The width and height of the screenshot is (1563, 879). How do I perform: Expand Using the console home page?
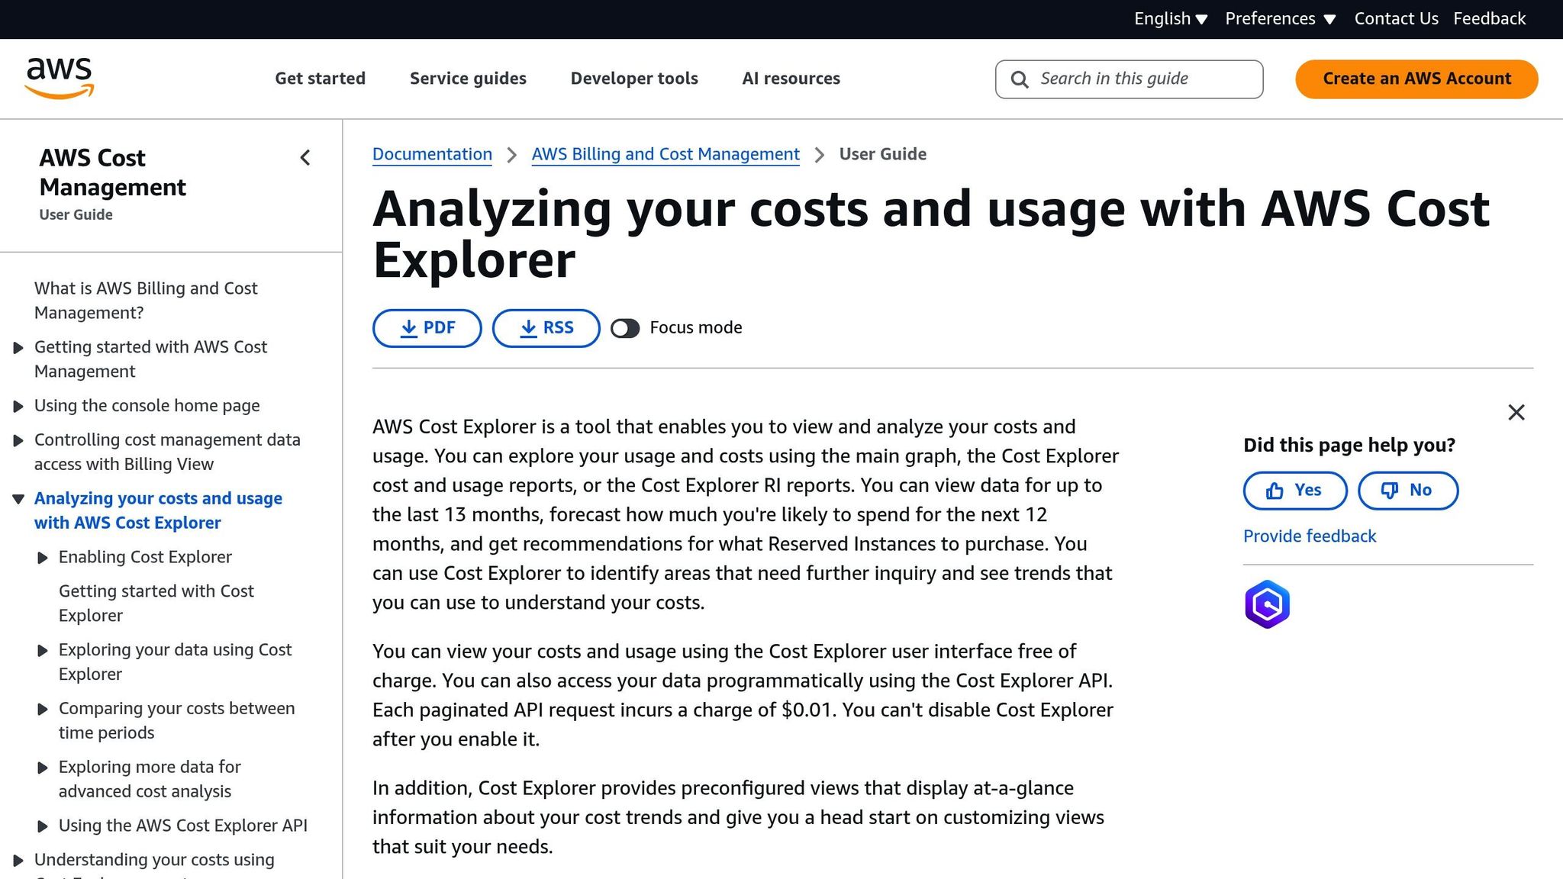point(18,407)
